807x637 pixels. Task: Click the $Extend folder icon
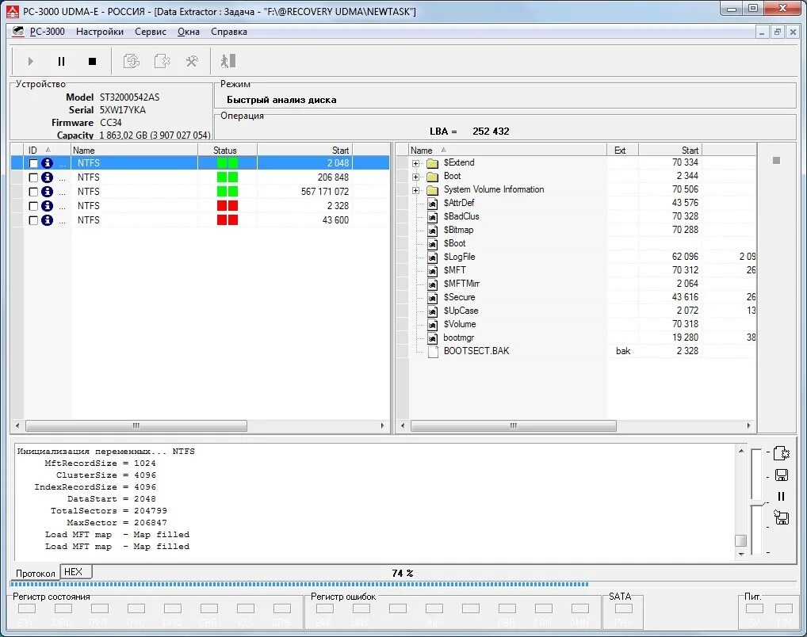point(432,163)
